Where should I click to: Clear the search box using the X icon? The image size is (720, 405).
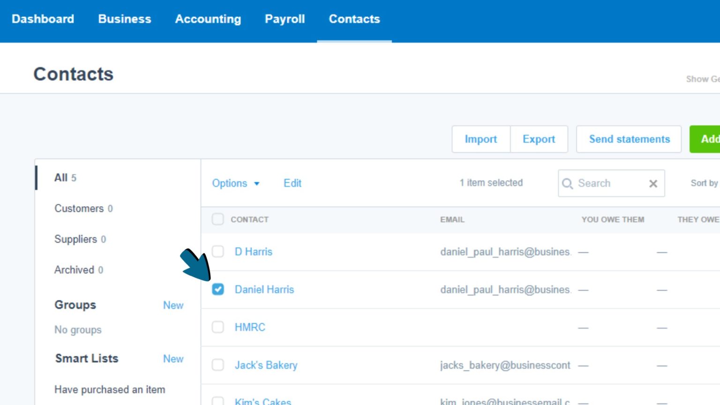pos(653,183)
